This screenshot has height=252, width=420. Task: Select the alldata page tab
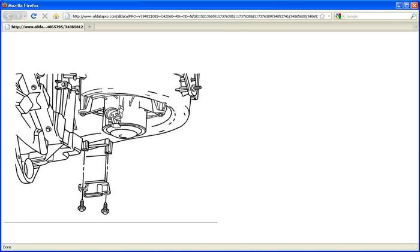tap(44, 27)
